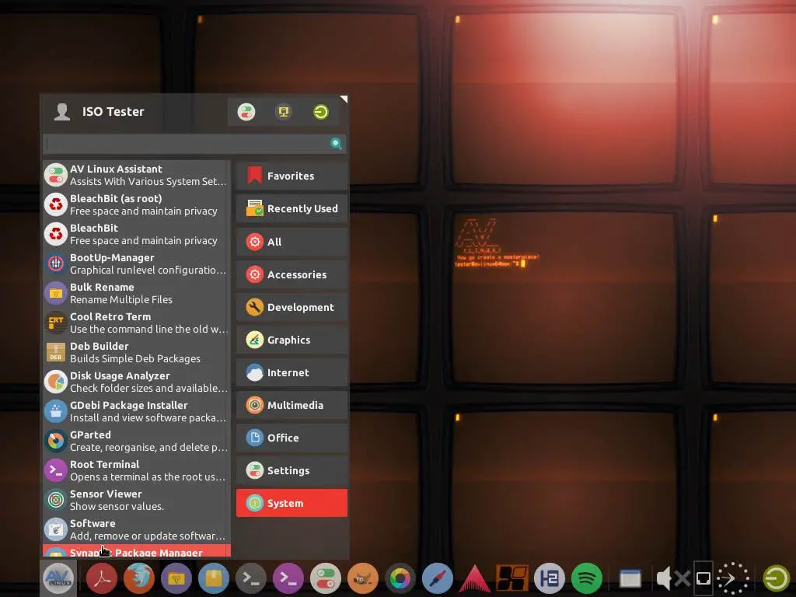Open the orange squares Mixbus dock icon
Image resolution: width=796 pixels, height=597 pixels.
pos(512,578)
